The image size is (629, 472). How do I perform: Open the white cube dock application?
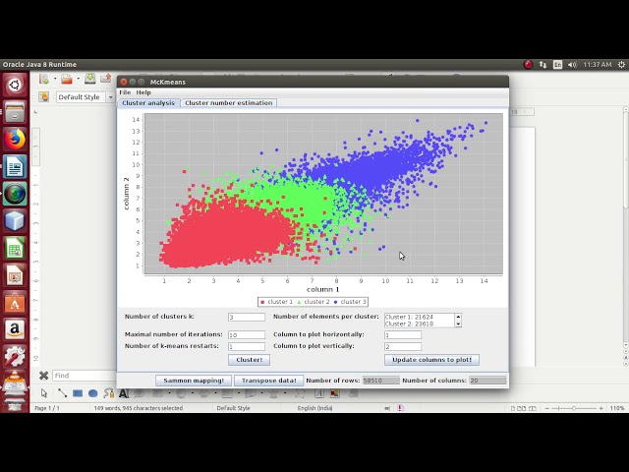point(15,221)
